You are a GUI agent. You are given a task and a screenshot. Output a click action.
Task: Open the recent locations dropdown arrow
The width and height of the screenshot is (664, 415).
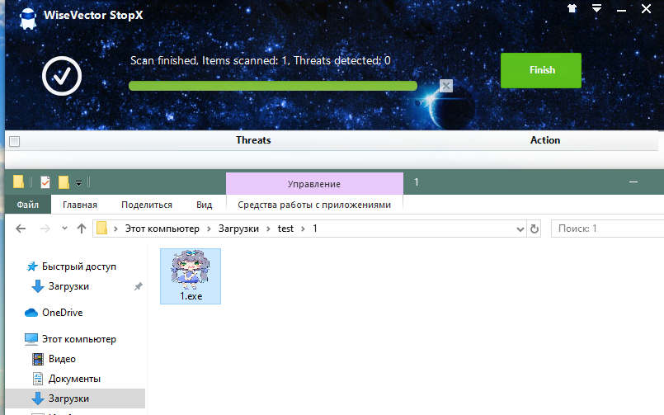[65, 229]
